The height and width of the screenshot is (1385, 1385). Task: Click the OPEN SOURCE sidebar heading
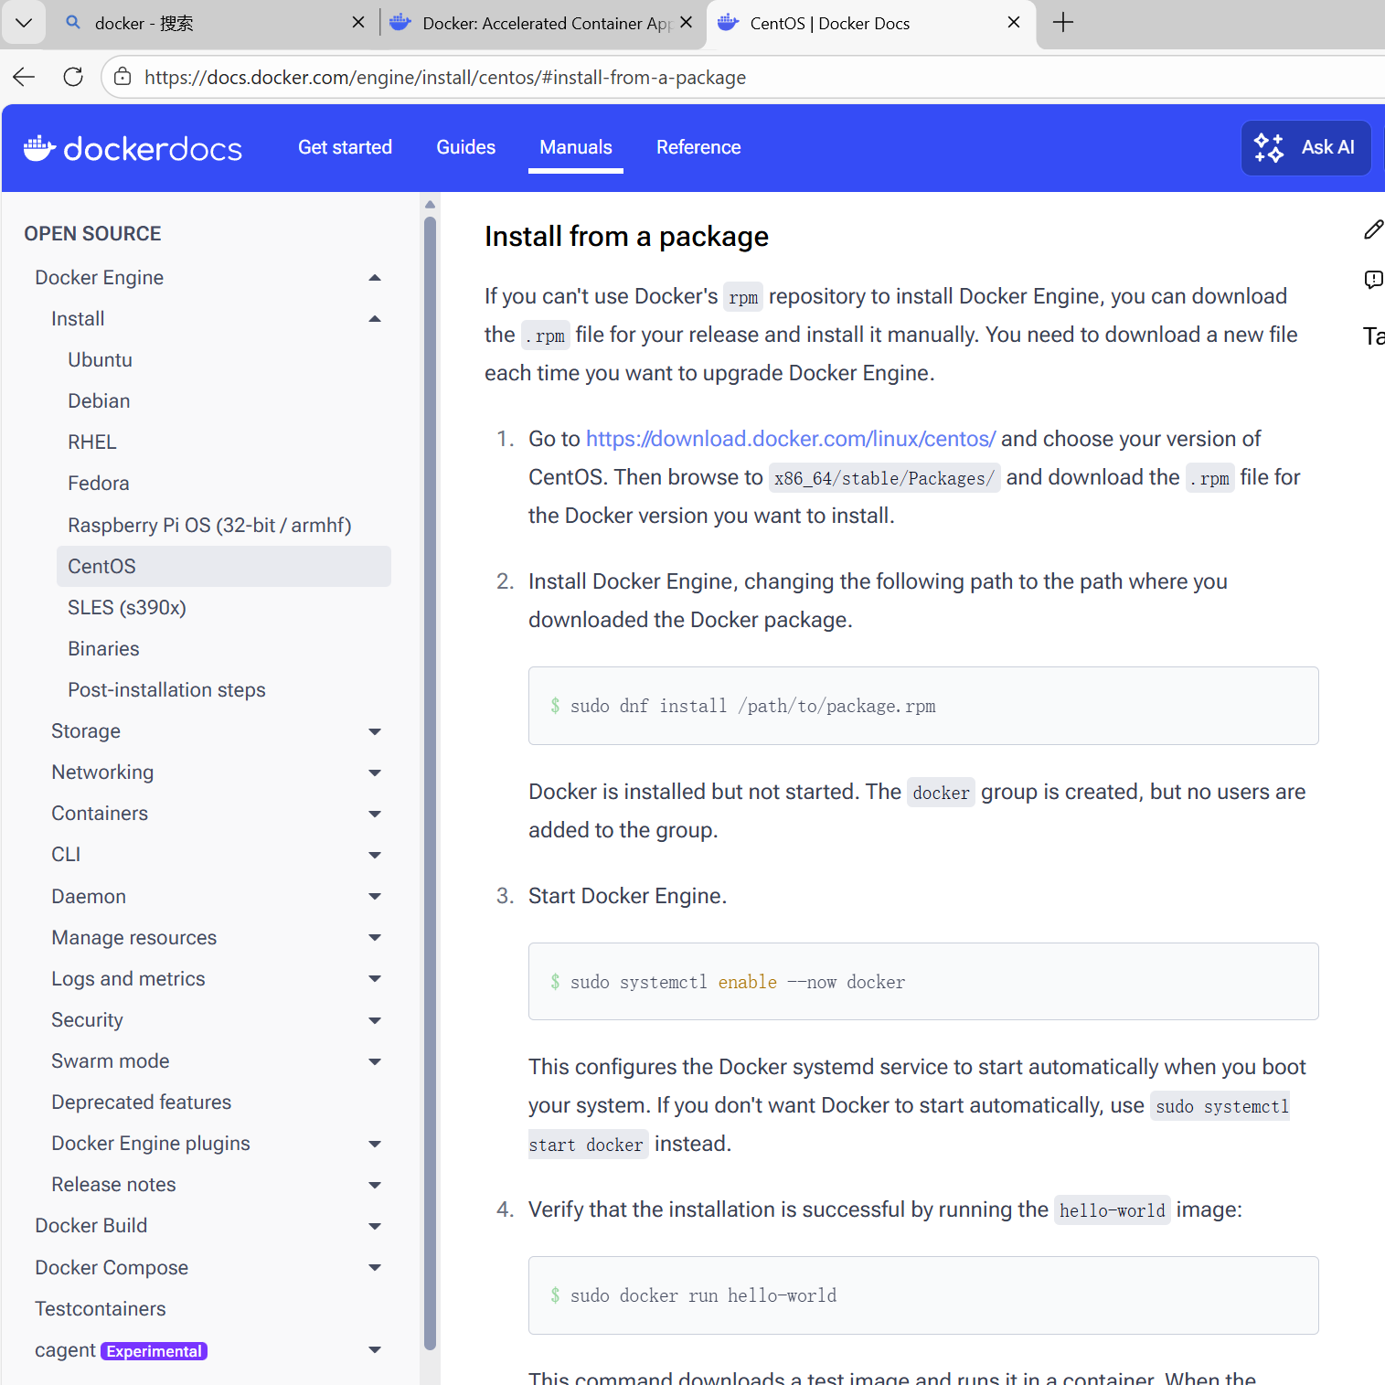click(x=92, y=234)
